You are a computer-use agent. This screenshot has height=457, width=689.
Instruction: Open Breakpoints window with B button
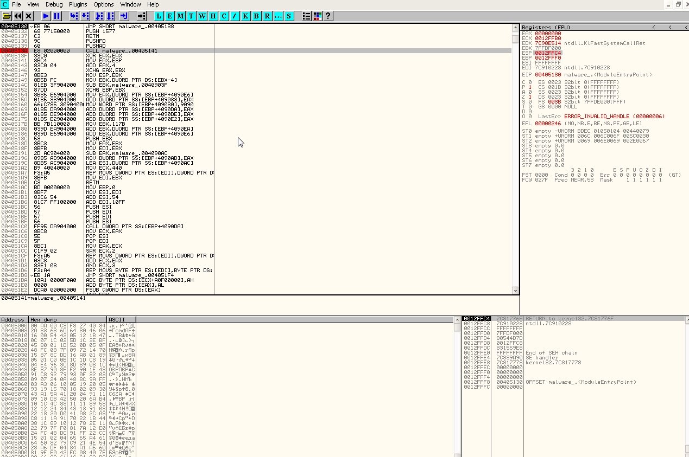256,16
